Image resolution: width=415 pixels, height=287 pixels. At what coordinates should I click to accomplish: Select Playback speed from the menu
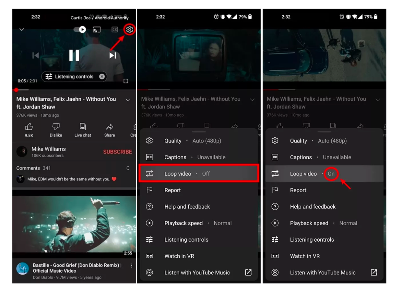184,223
